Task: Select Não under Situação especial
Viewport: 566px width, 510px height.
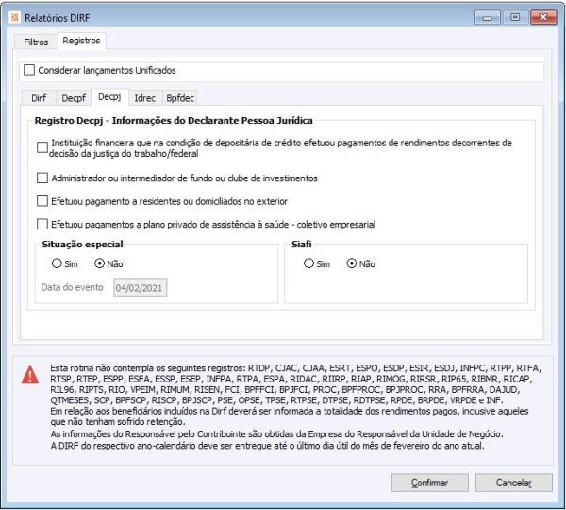Action: click(99, 263)
